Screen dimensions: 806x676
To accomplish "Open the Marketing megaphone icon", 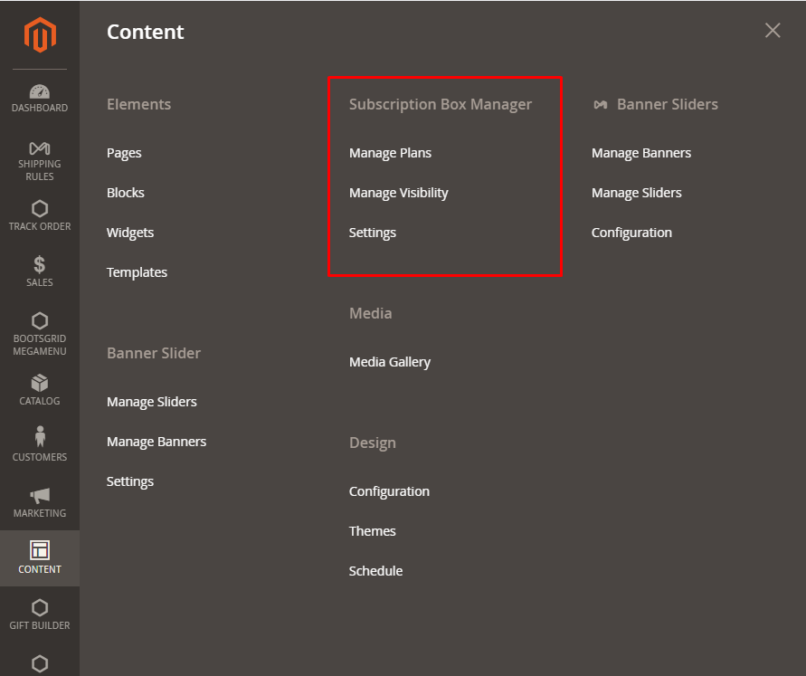I will 40,496.
